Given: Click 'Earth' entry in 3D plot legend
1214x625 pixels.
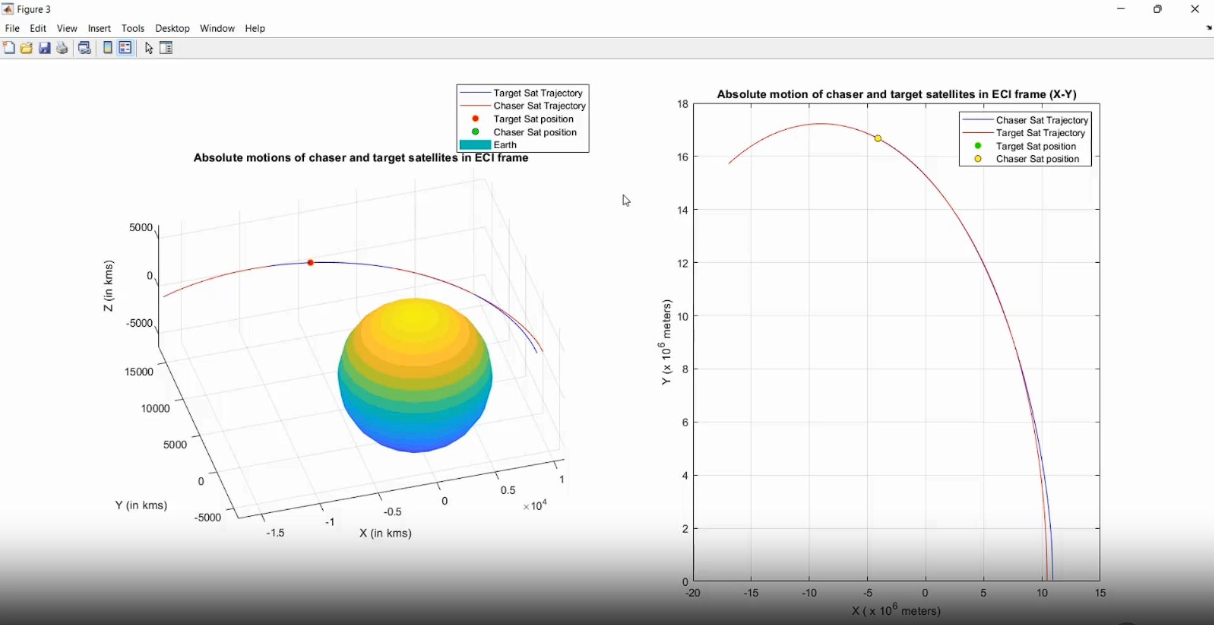Looking at the screenshot, I should click(506, 146).
